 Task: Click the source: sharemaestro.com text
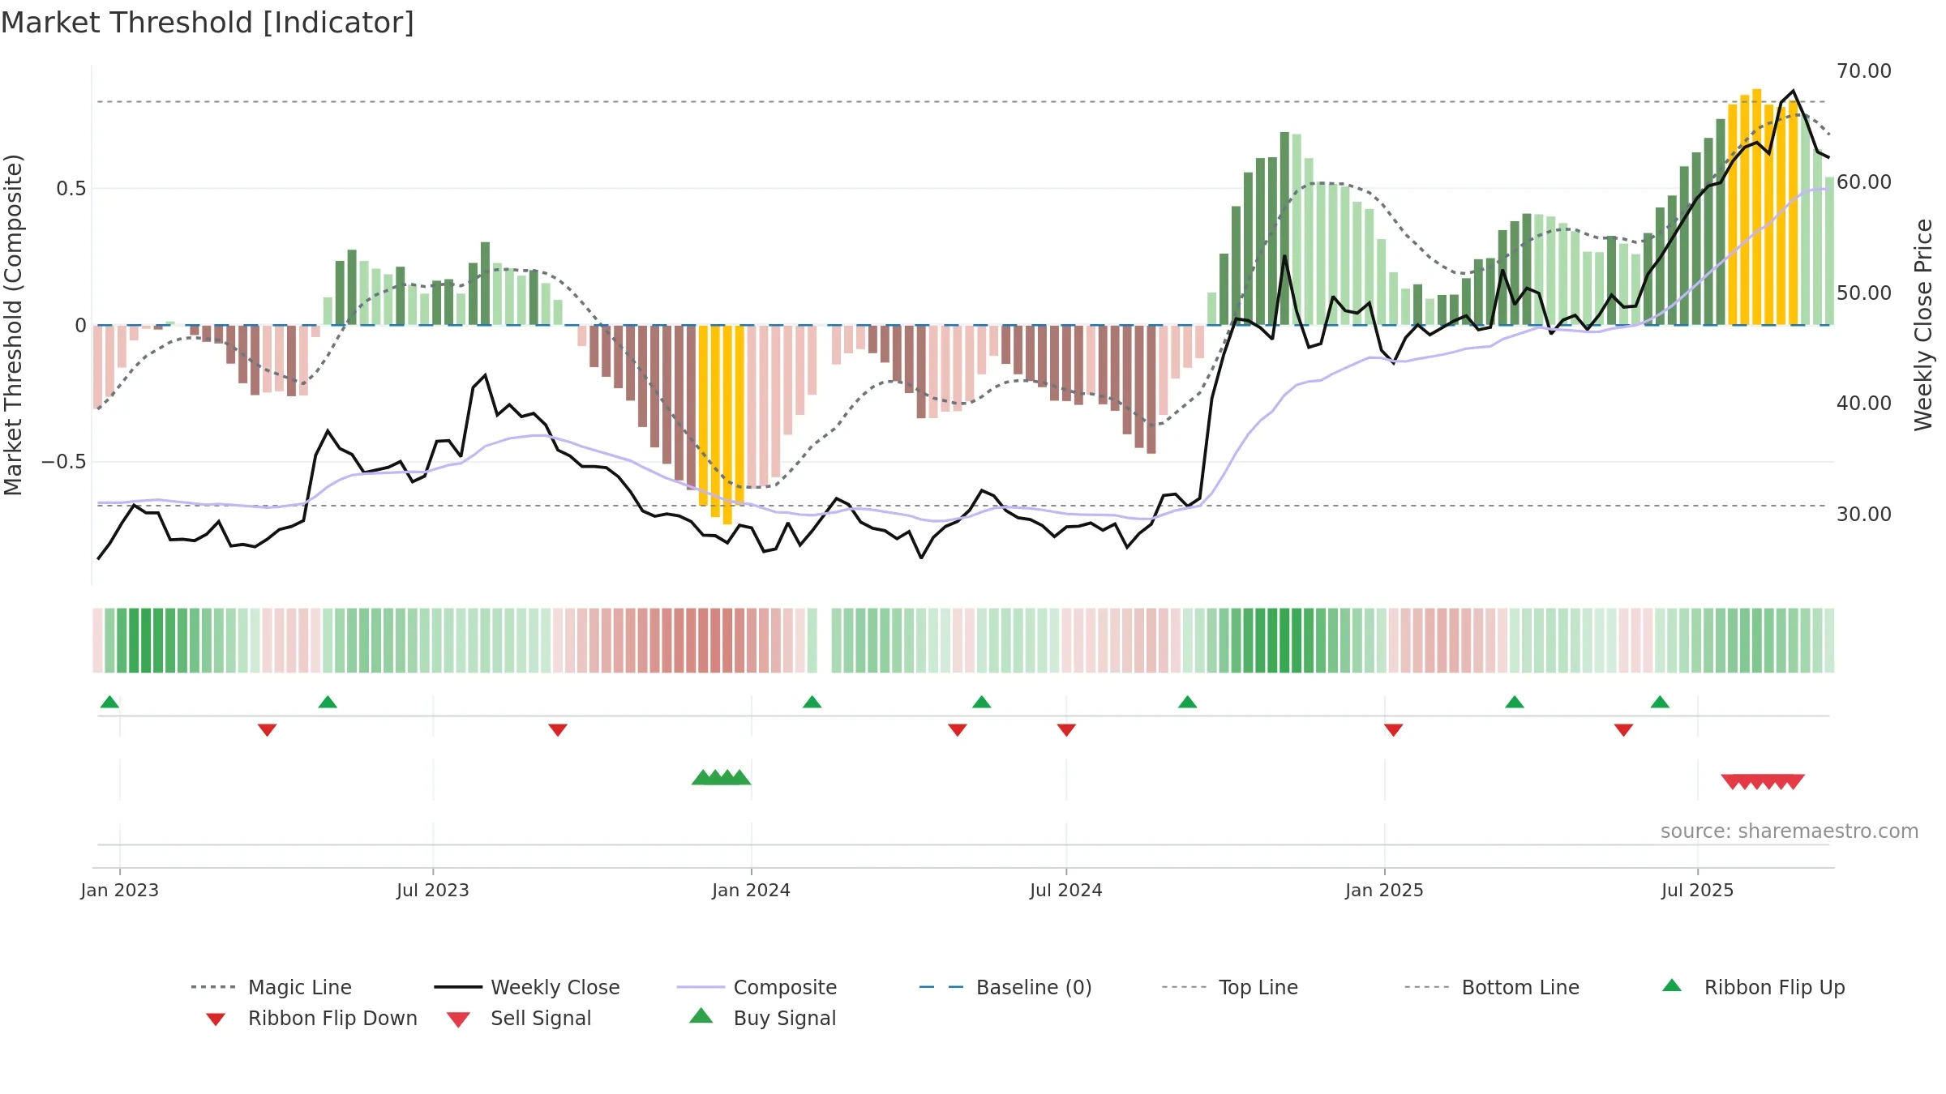point(1790,831)
